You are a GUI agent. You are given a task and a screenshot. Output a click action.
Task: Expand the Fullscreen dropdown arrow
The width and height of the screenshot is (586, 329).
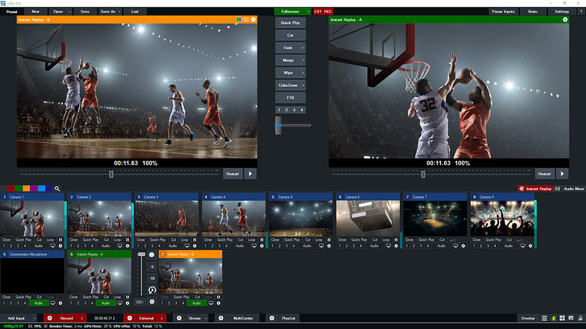[x=308, y=11]
